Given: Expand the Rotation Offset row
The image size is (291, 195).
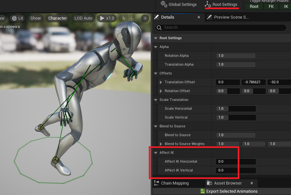Looking at the screenshot, I should pyautogui.click(x=161, y=91).
